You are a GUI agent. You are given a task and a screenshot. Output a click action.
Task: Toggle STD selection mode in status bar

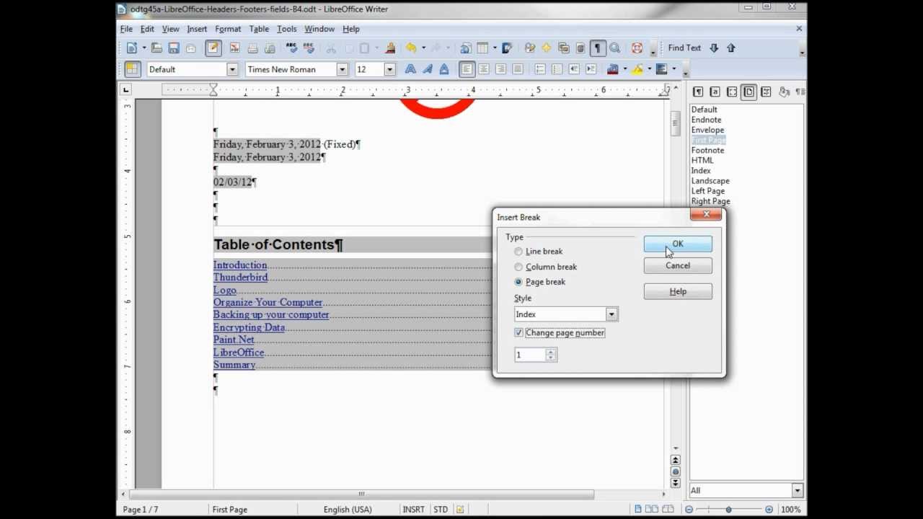coord(441,510)
